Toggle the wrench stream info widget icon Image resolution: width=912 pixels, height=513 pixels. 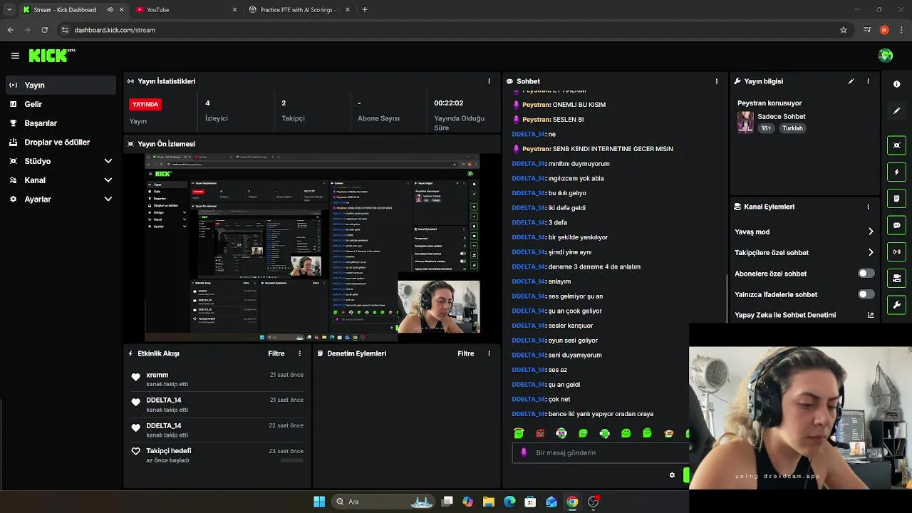point(897,305)
